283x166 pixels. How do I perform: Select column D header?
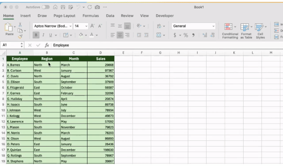[x=100, y=53]
